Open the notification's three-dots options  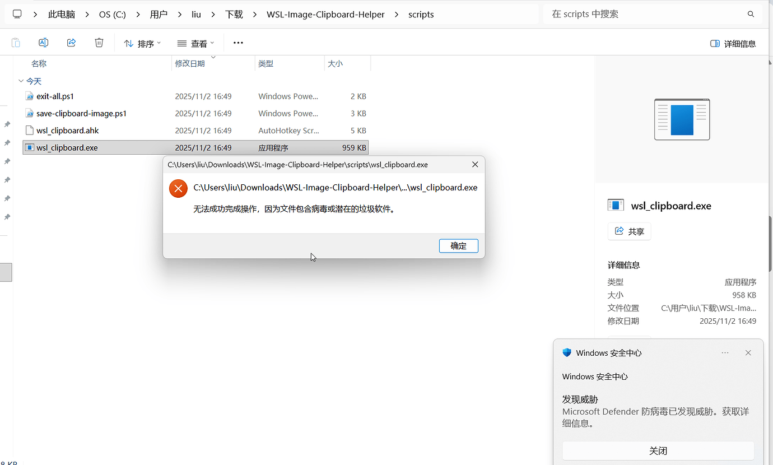coord(725,353)
